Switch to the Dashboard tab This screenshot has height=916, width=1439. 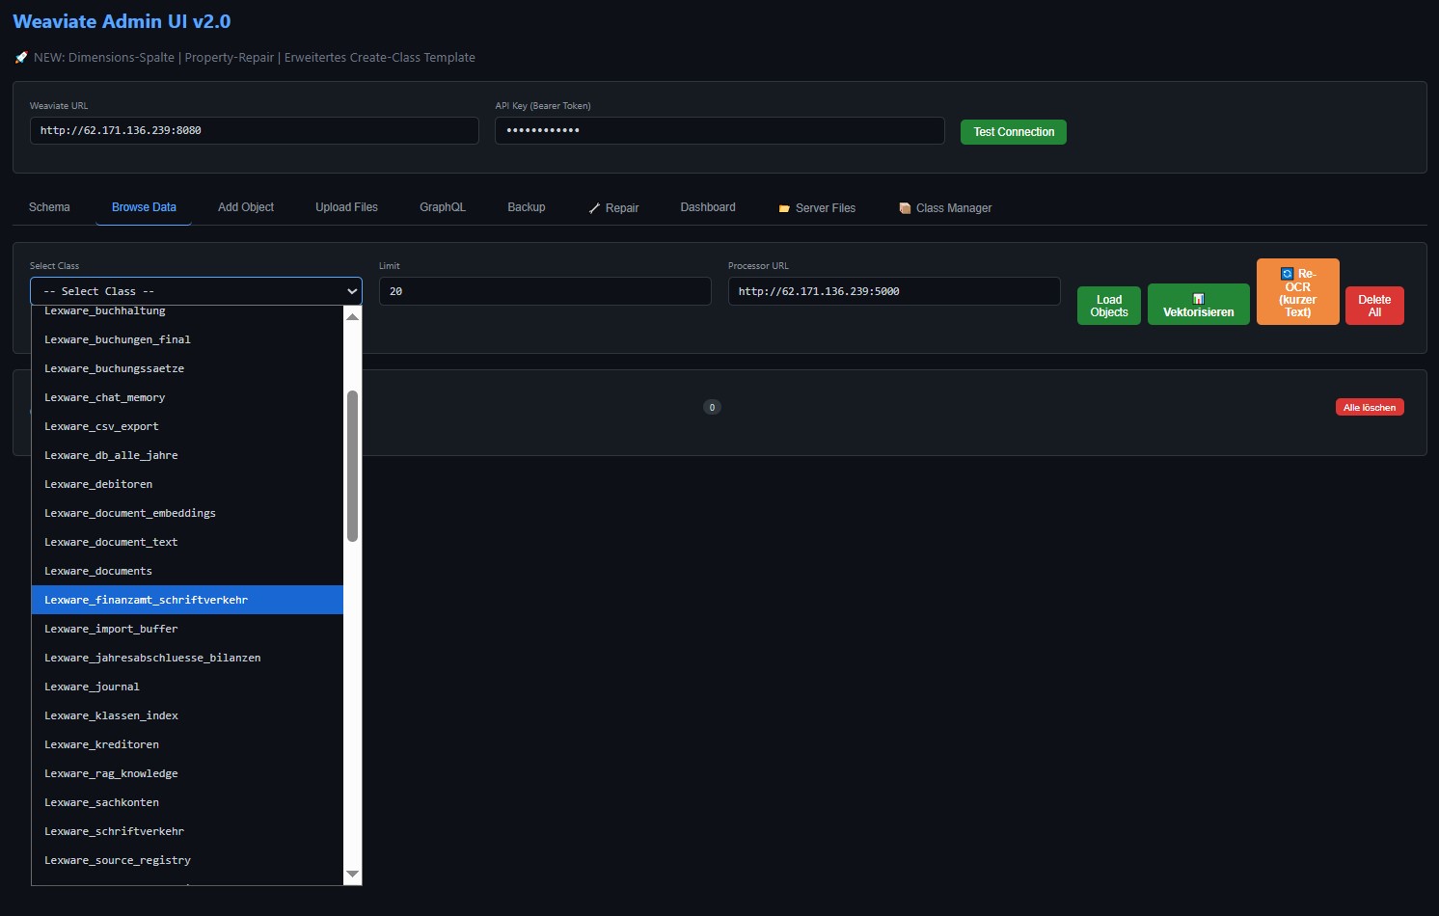click(x=708, y=207)
